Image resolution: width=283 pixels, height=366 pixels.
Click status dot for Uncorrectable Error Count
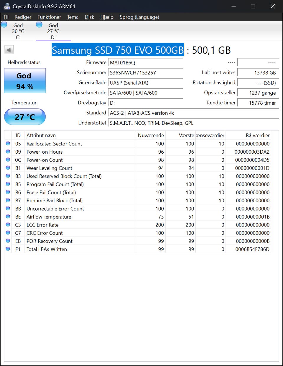tap(8, 208)
